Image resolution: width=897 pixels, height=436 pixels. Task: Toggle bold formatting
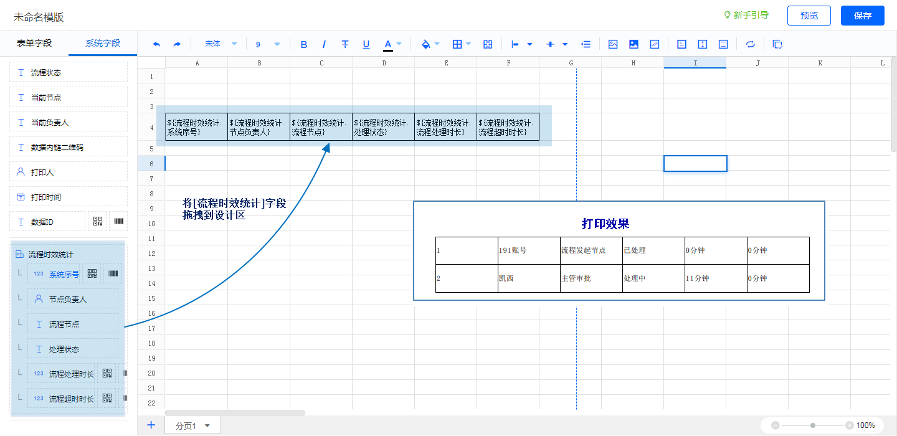[x=304, y=44]
